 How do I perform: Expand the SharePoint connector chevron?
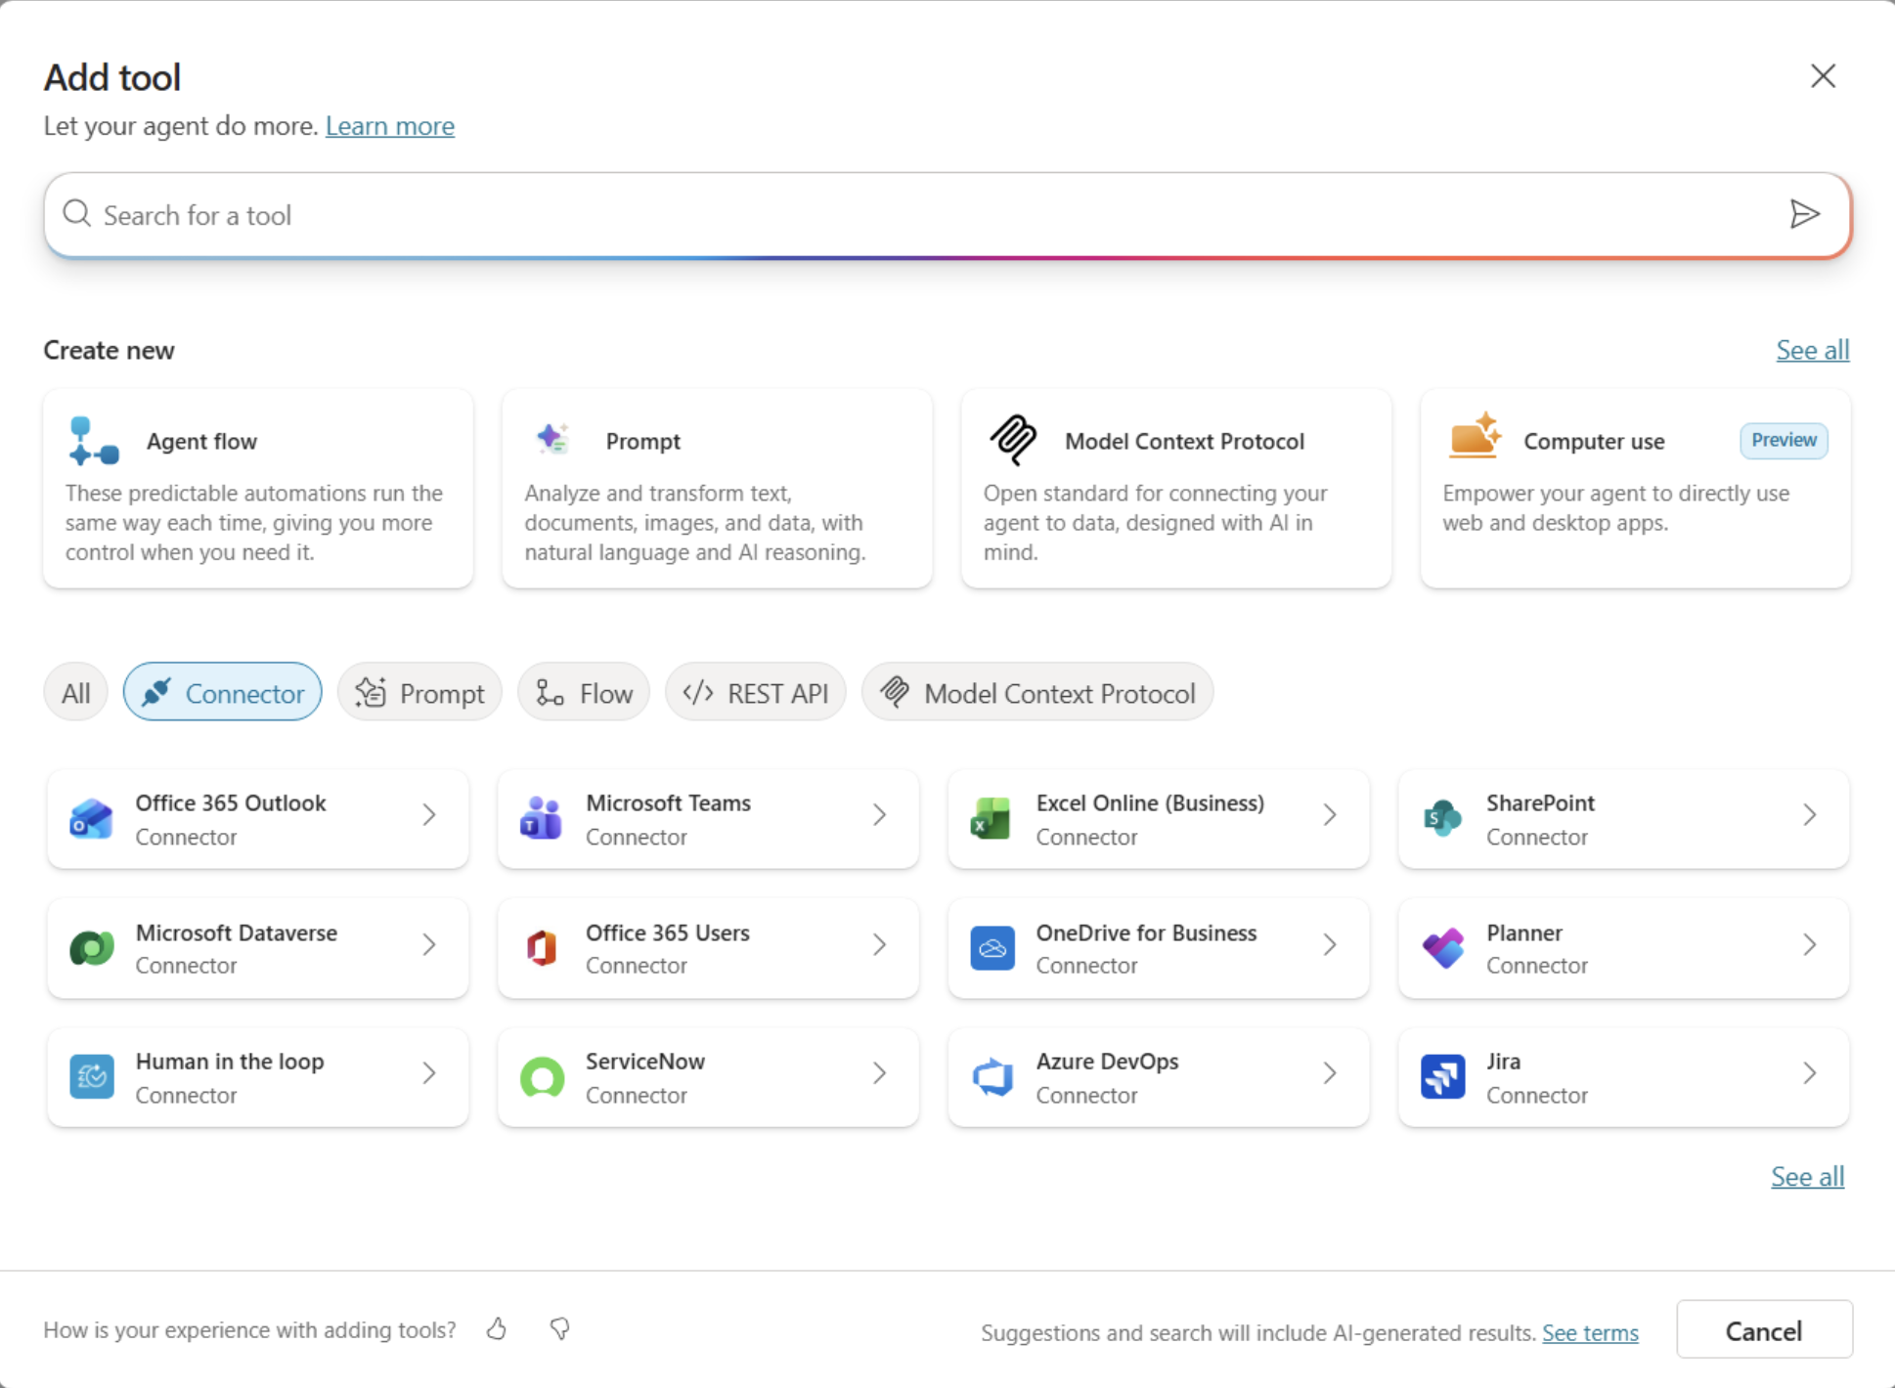click(x=1809, y=815)
